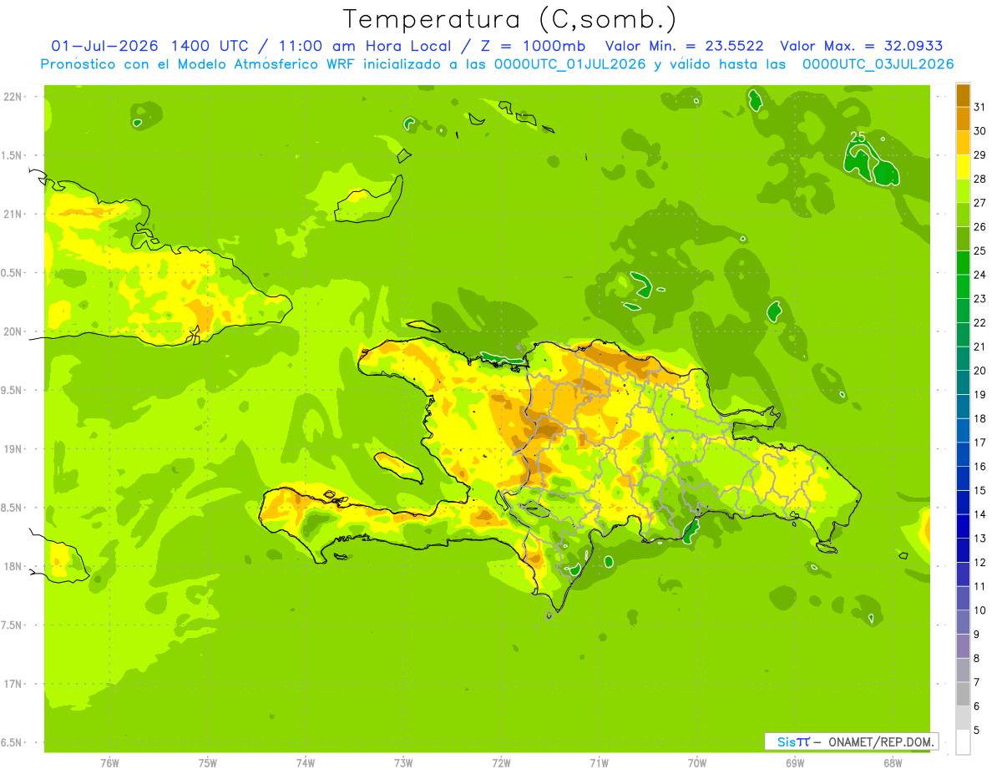The height and width of the screenshot is (774, 1002).
Task: Click the "29" tick label on the color scale
Action: (x=979, y=155)
